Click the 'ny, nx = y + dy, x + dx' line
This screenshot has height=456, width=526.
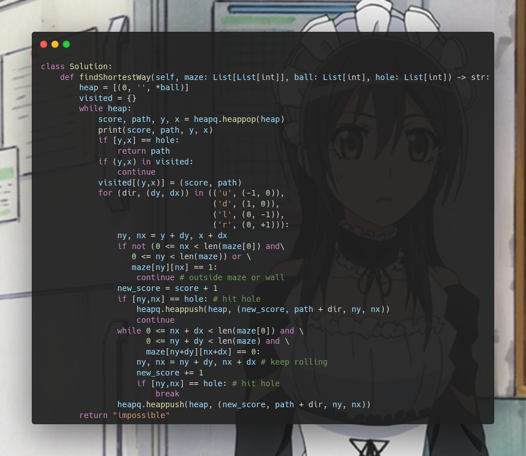point(172,236)
